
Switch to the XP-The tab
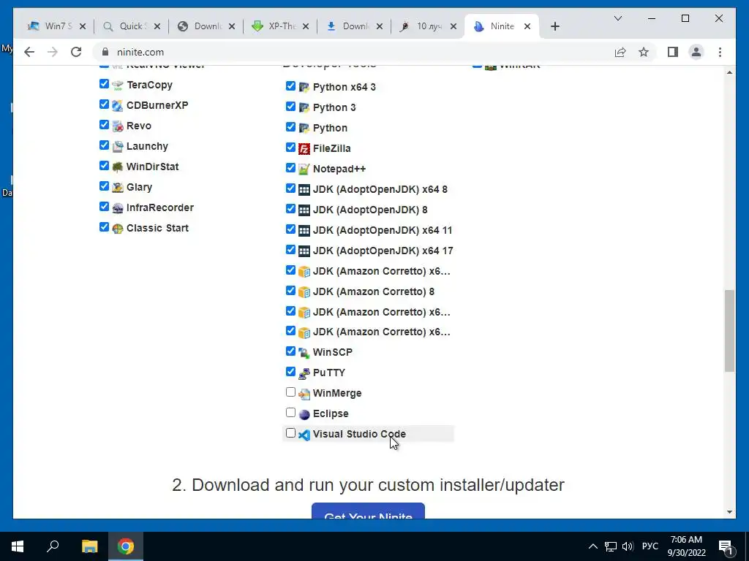281,26
